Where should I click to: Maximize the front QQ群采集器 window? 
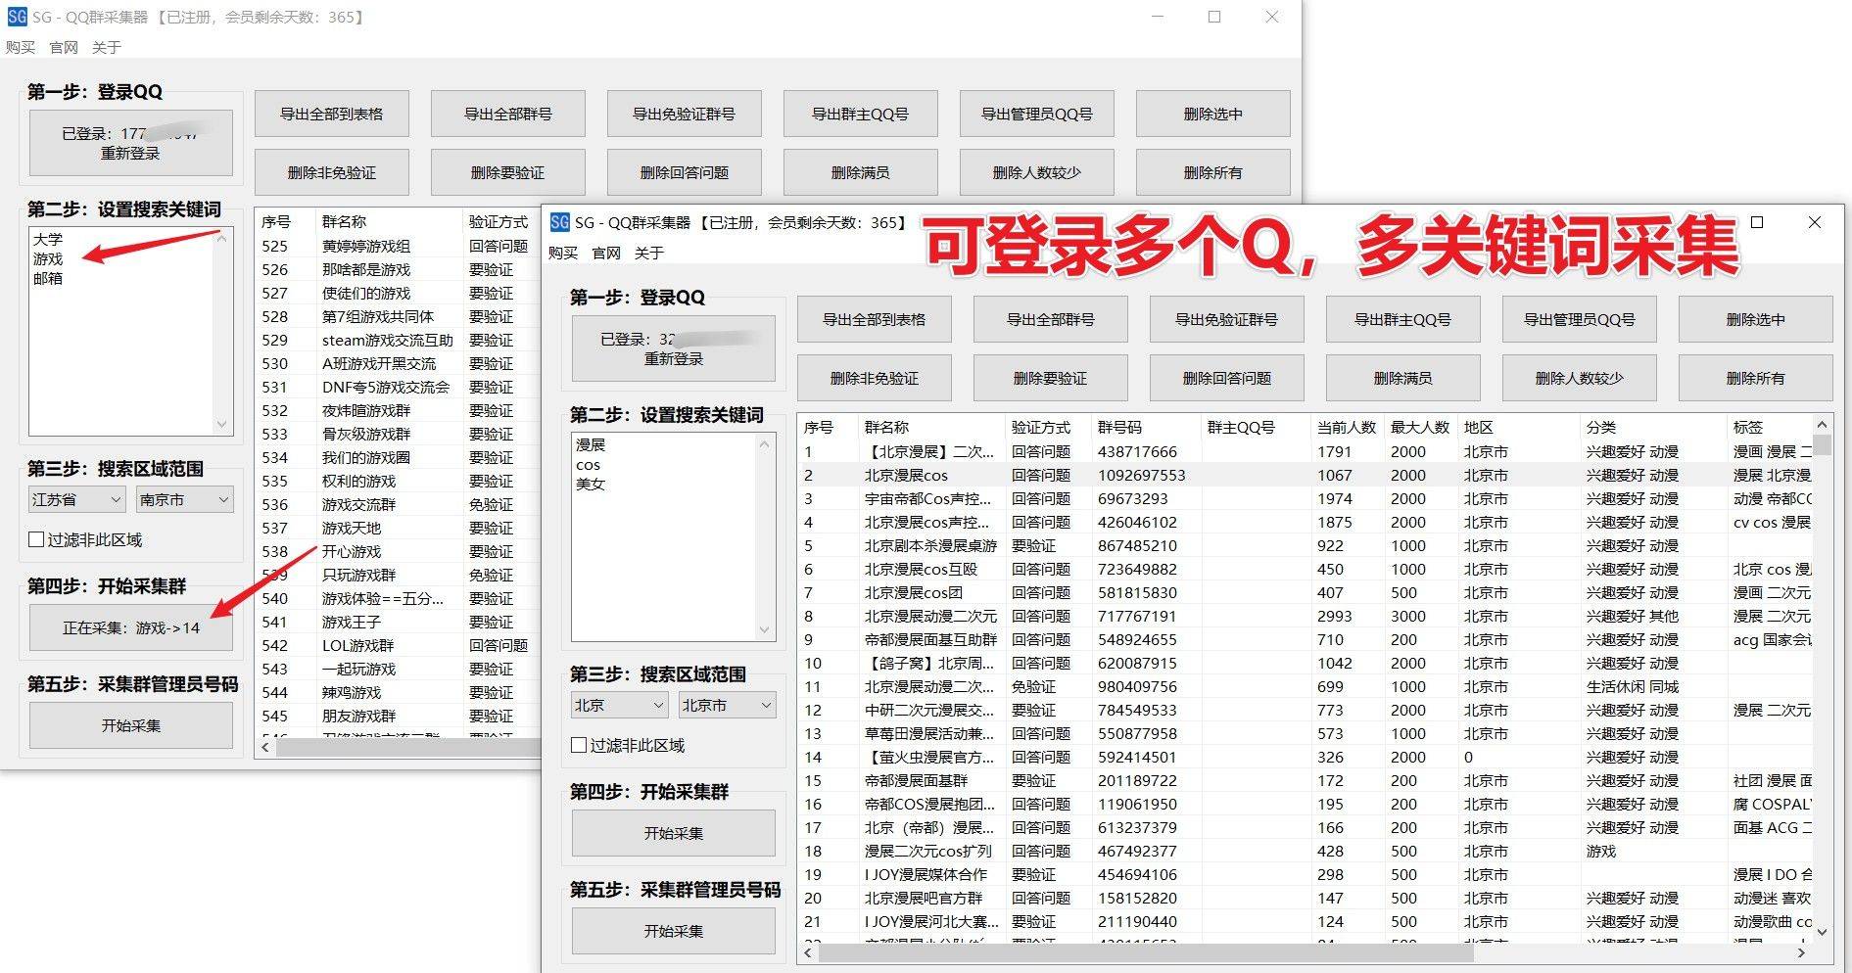pos(1757,222)
